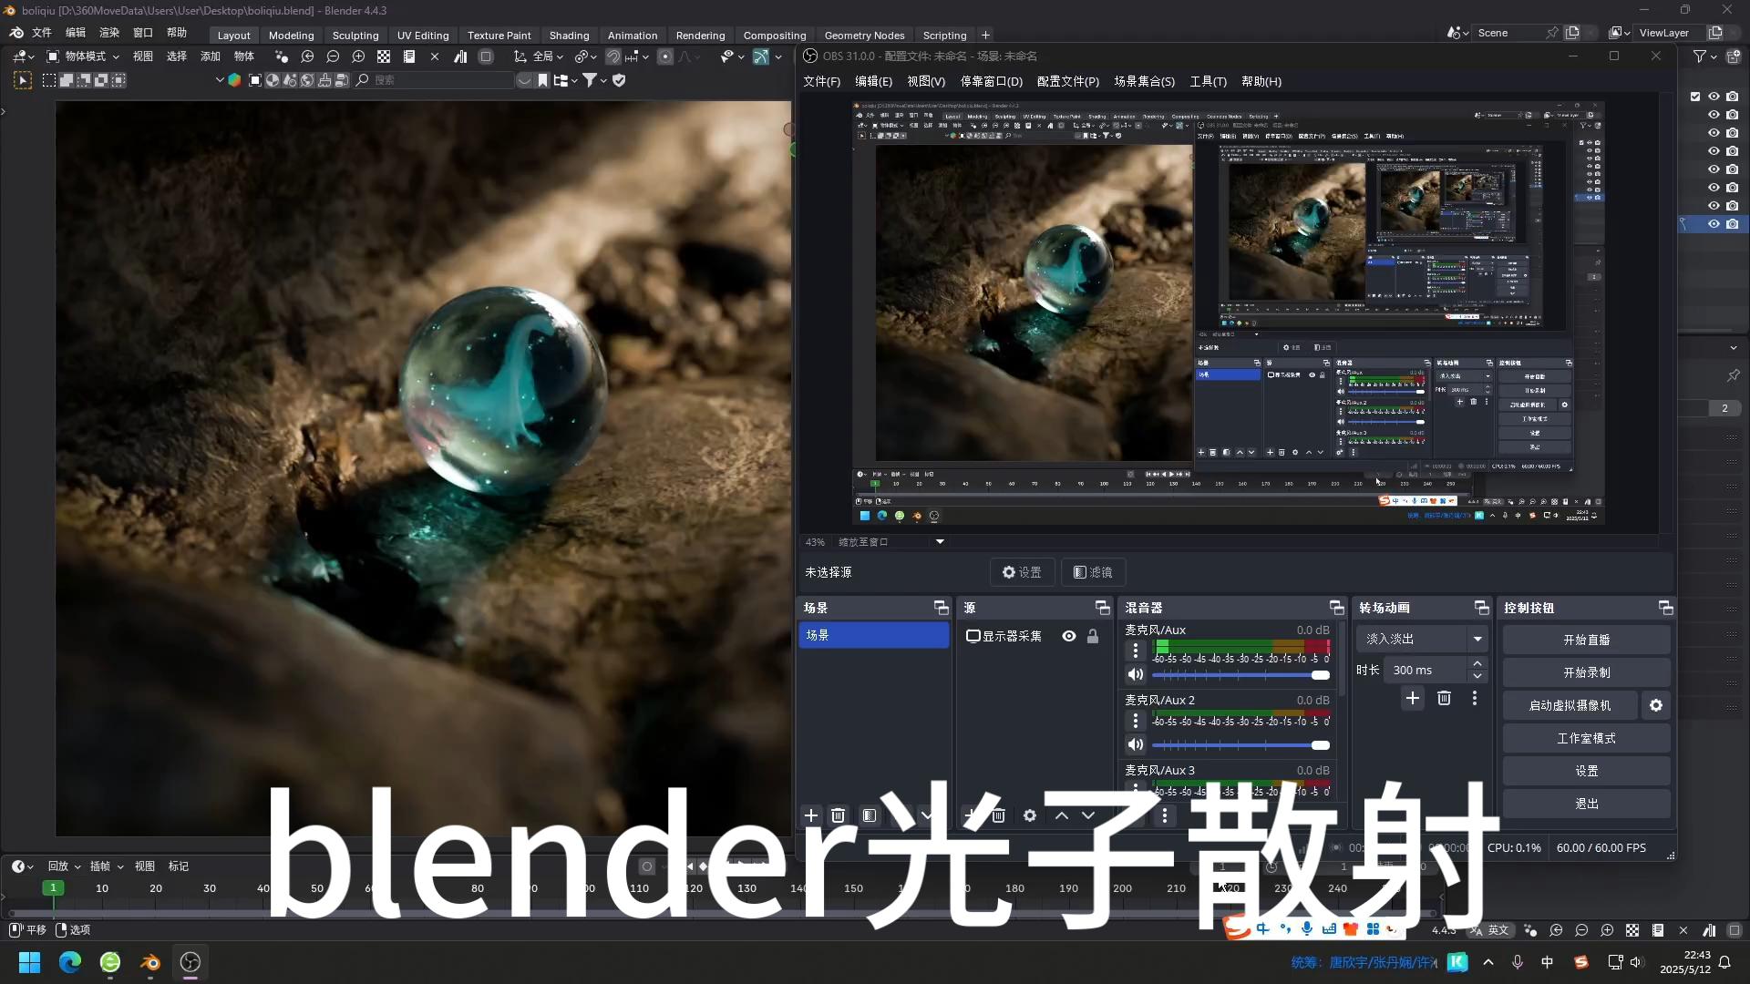
Task: Open Blender's editor type selector in the viewport header
Action: coord(23,56)
